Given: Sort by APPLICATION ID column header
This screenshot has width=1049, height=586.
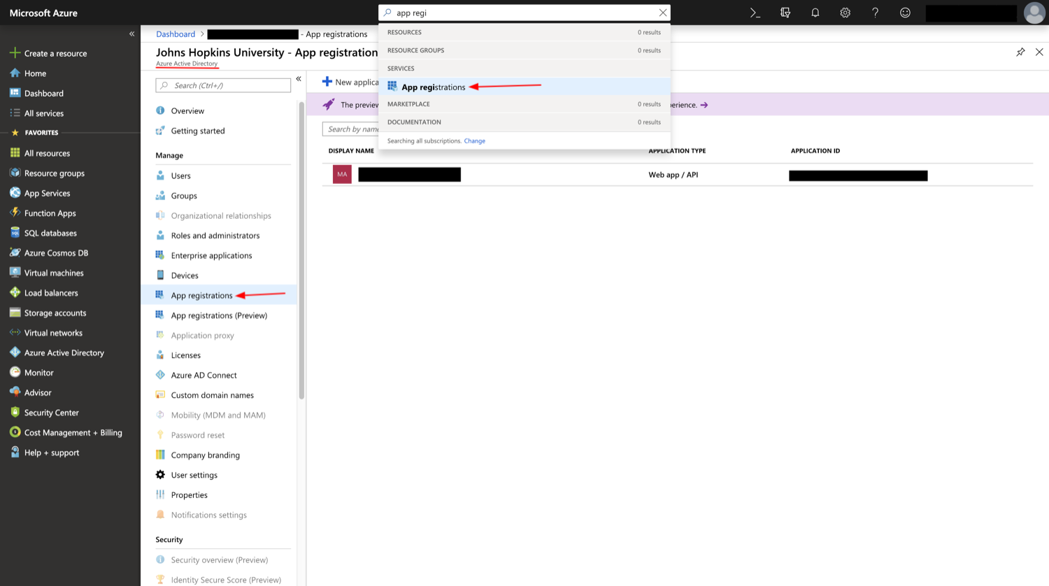Looking at the screenshot, I should point(815,151).
